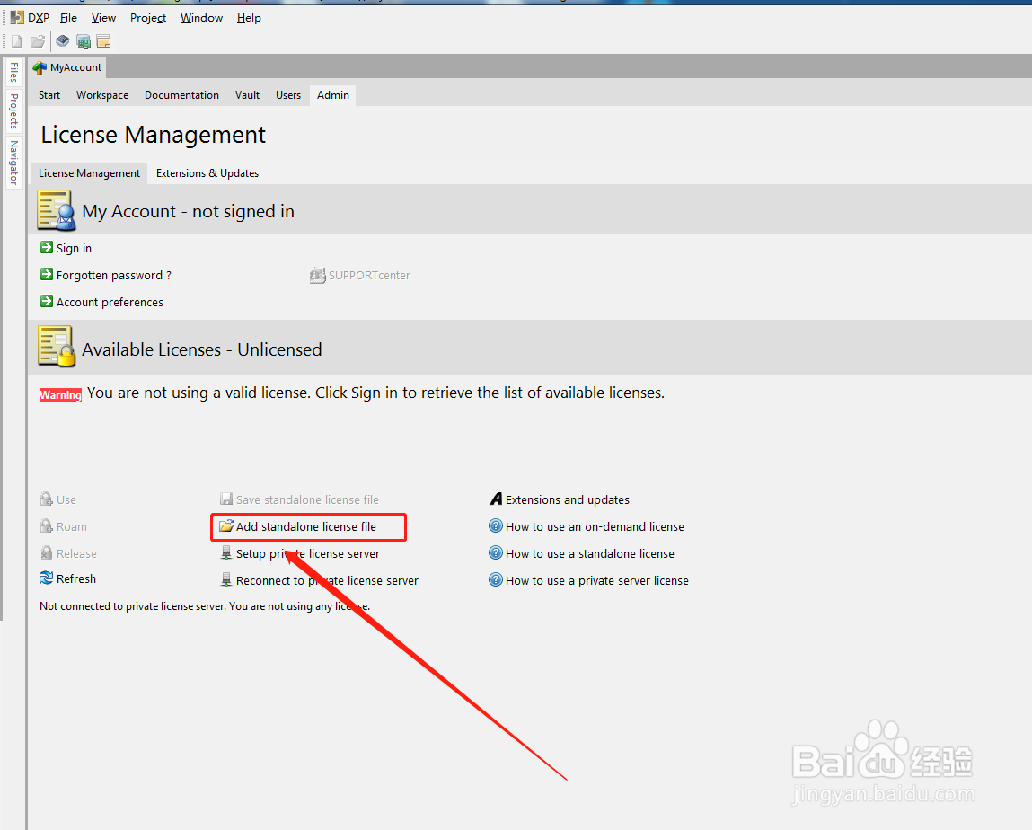
Task: Click Add standalone license file
Action: click(306, 526)
